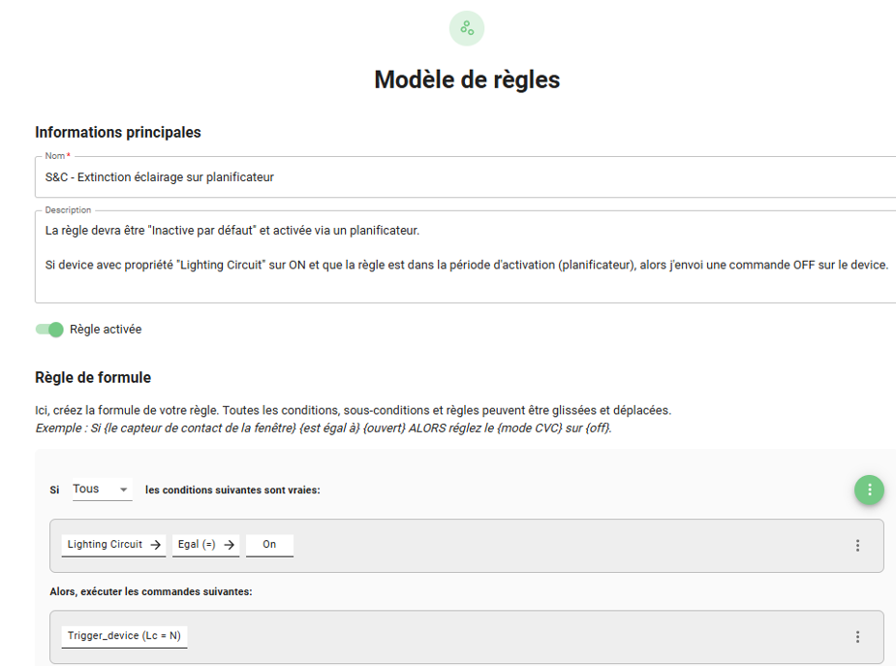896x666 pixels.
Task: Open the Egal (=) operator selector
Action: [198, 545]
